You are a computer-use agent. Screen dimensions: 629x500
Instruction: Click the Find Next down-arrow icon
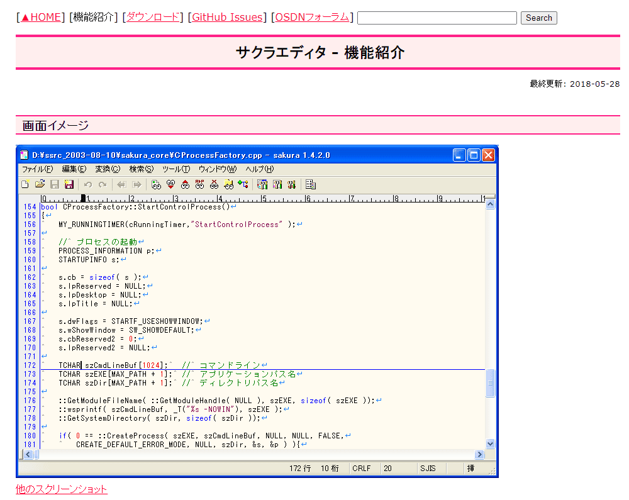point(170,184)
